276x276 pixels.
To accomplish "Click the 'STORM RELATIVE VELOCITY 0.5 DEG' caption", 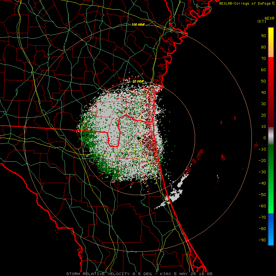I will [109, 274].
